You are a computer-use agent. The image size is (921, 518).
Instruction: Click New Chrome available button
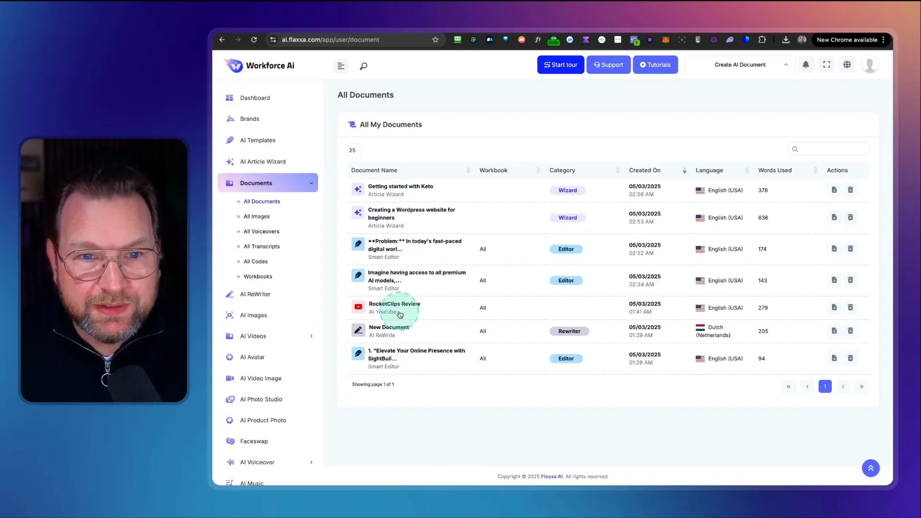pos(851,40)
